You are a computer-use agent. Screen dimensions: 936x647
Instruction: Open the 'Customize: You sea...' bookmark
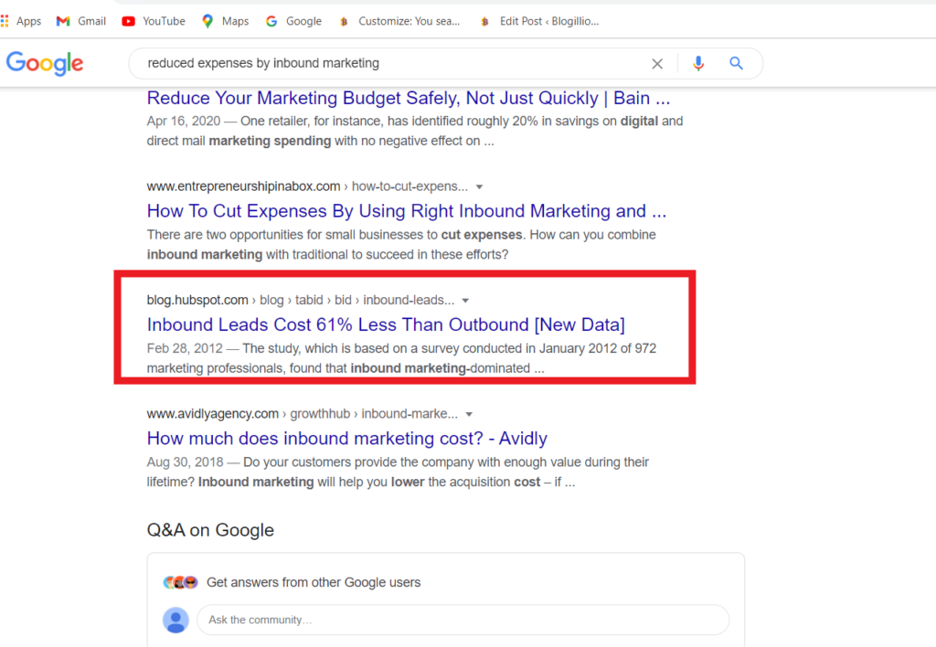[x=399, y=21]
